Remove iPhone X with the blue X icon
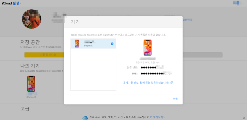 tap(112, 44)
